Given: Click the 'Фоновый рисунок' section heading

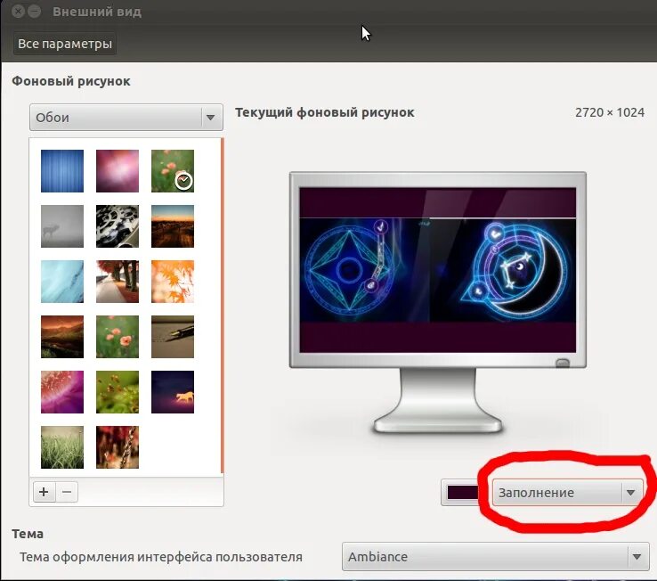Looking at the screenshot, I should coord(71,81).
